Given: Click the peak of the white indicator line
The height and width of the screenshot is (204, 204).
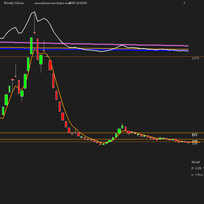Looking at the screenshot, I should [x=35, y=12].
